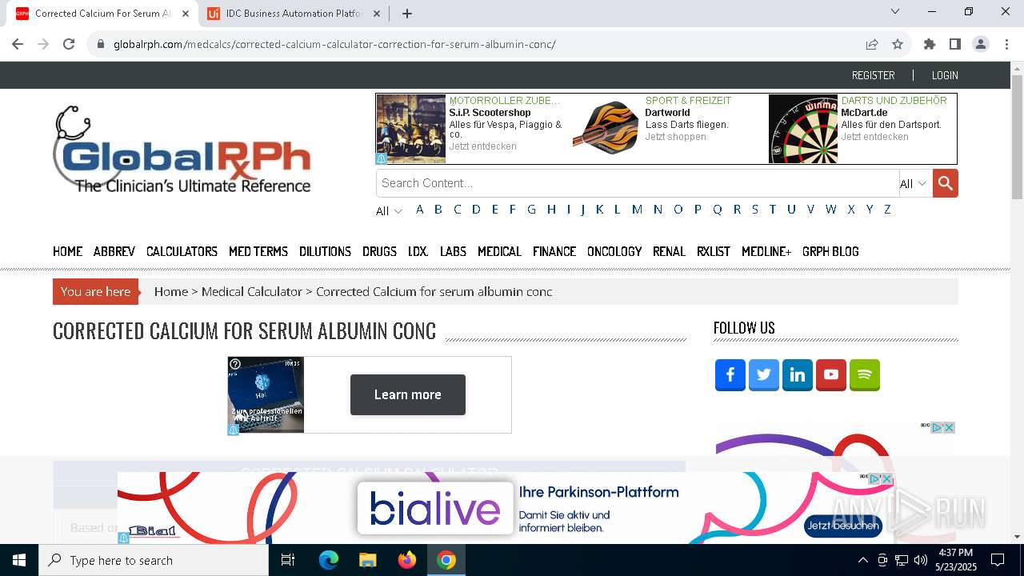Open the RENAL menu
The width and height of the screenshot is (1024, 576).
[669, 251]
